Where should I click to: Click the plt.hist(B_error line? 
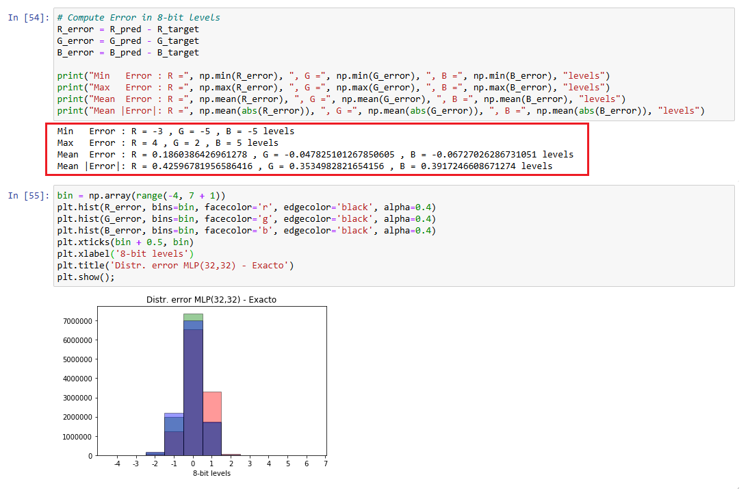tap(246, 231)
